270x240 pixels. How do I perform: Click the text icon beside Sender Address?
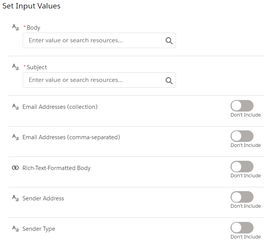click(x=15, y=198)
